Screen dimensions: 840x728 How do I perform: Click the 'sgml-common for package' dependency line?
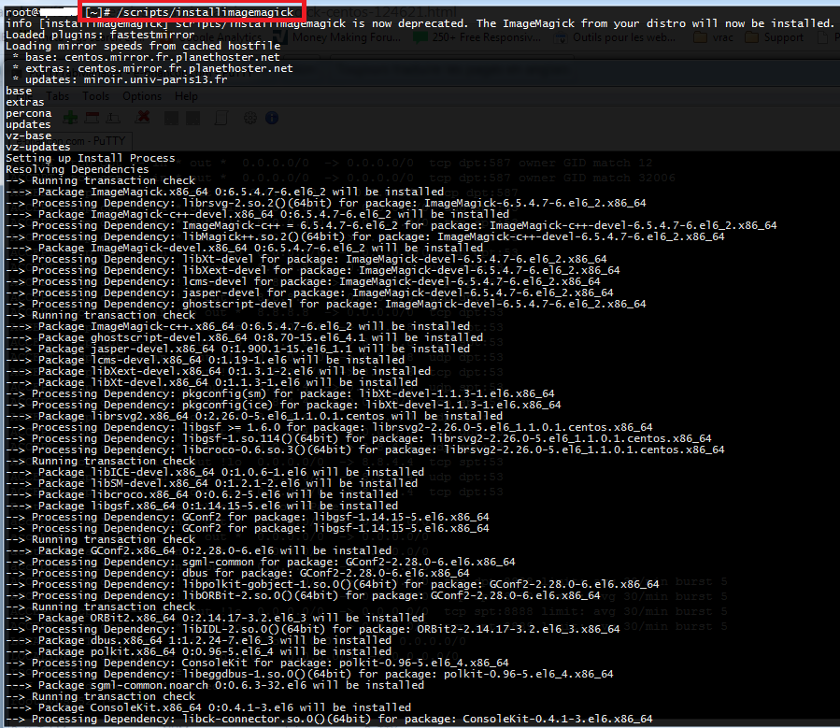point(261,563)
